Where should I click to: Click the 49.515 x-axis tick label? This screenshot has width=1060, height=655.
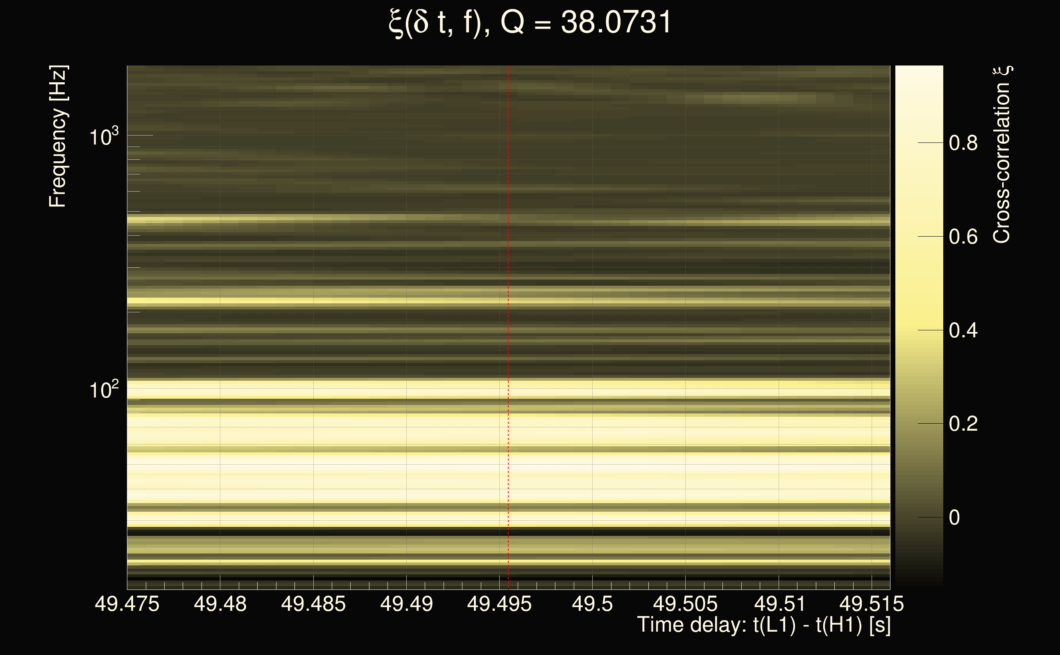pyautogui.click(x=872, y=603)
